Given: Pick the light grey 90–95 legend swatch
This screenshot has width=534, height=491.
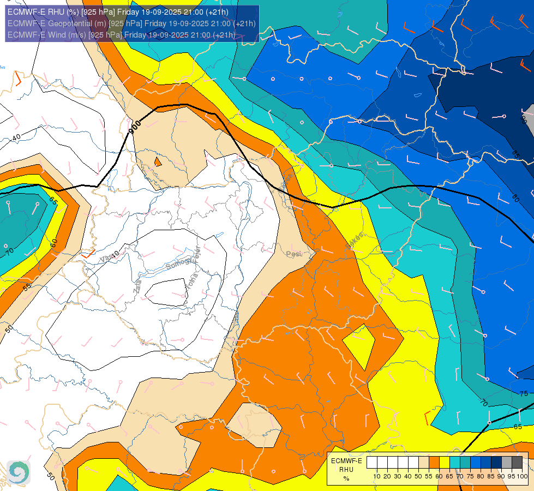Looking at the screenshot, I should point(507,463).
